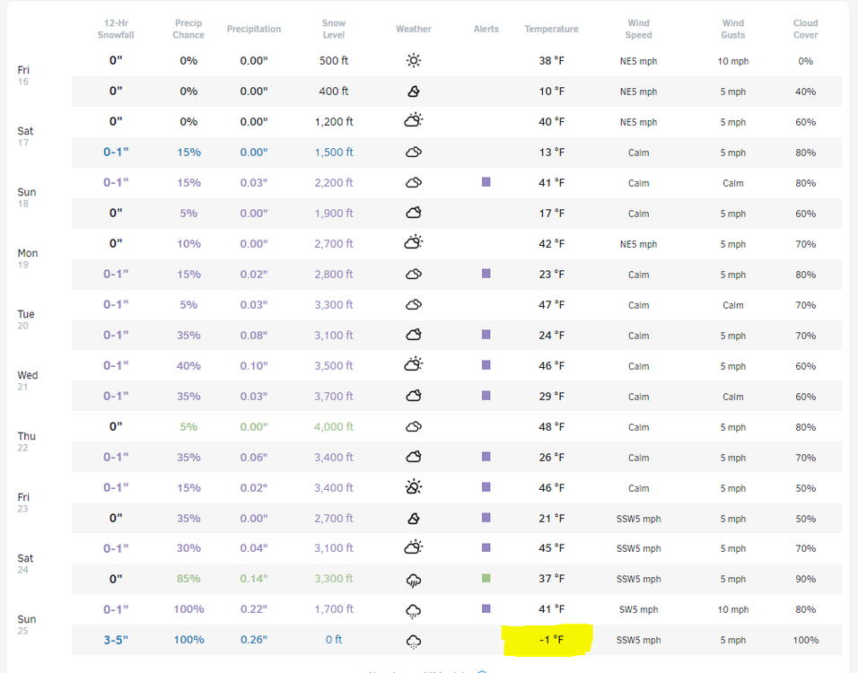This screenshot has width=858, height=673.
Task: Click the 4,000 ft snow level value
Action: tap(334, 427)
